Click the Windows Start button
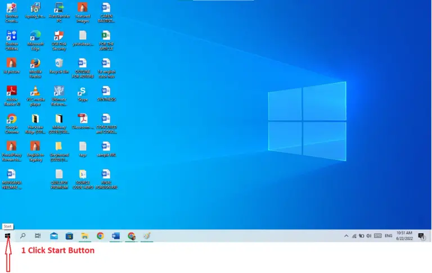The image size is (432, 273). pyautogui.click(x=8, y=236)
